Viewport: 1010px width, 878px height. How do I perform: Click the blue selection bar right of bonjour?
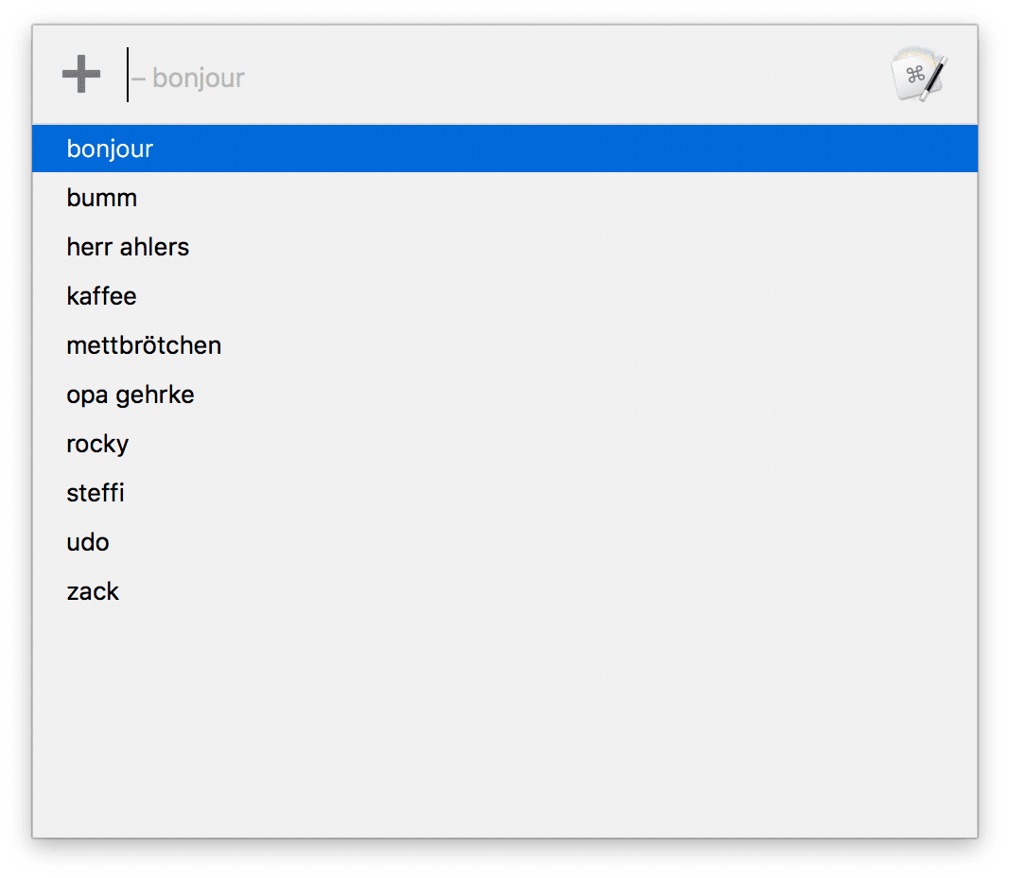(566, 149)
